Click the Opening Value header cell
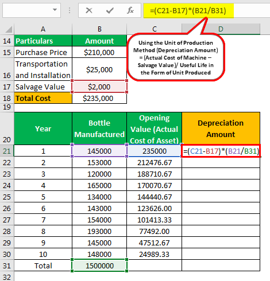Image resolution: width=270 pixels, height=281 pixels. pos(155,128)
